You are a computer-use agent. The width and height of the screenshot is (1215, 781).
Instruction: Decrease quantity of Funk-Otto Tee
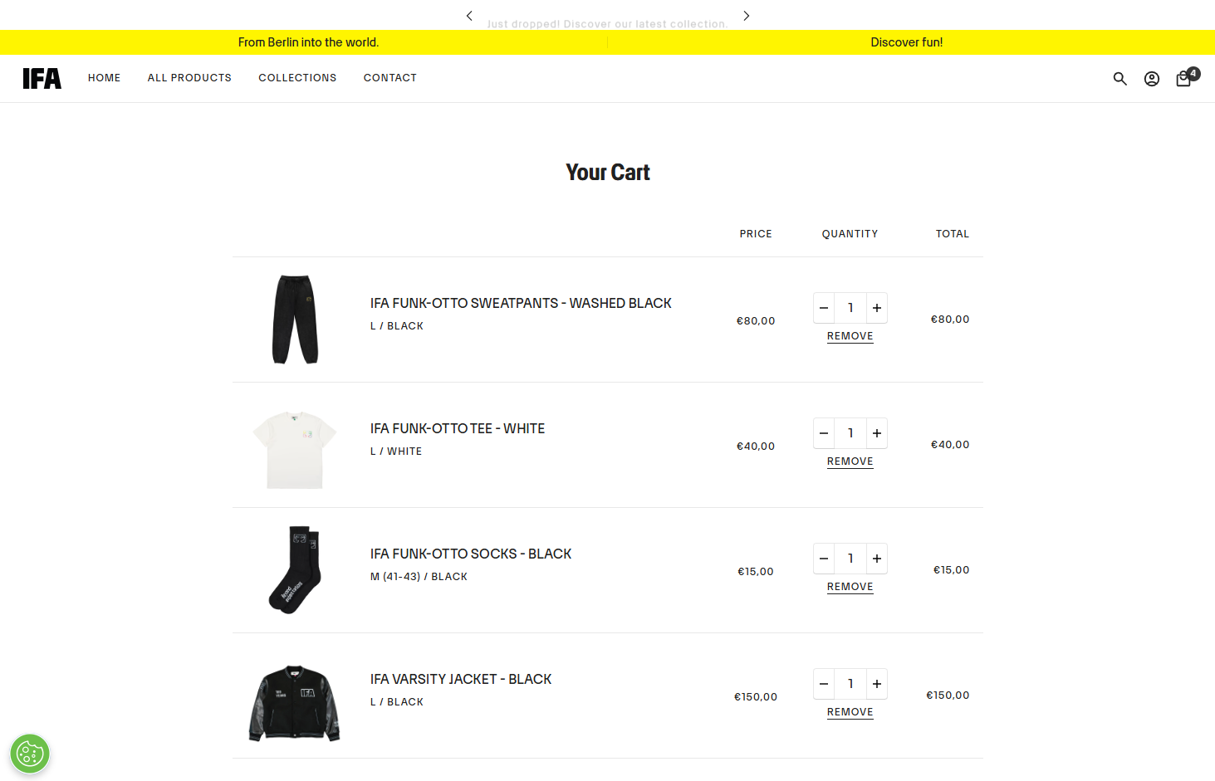coord(824,433)
